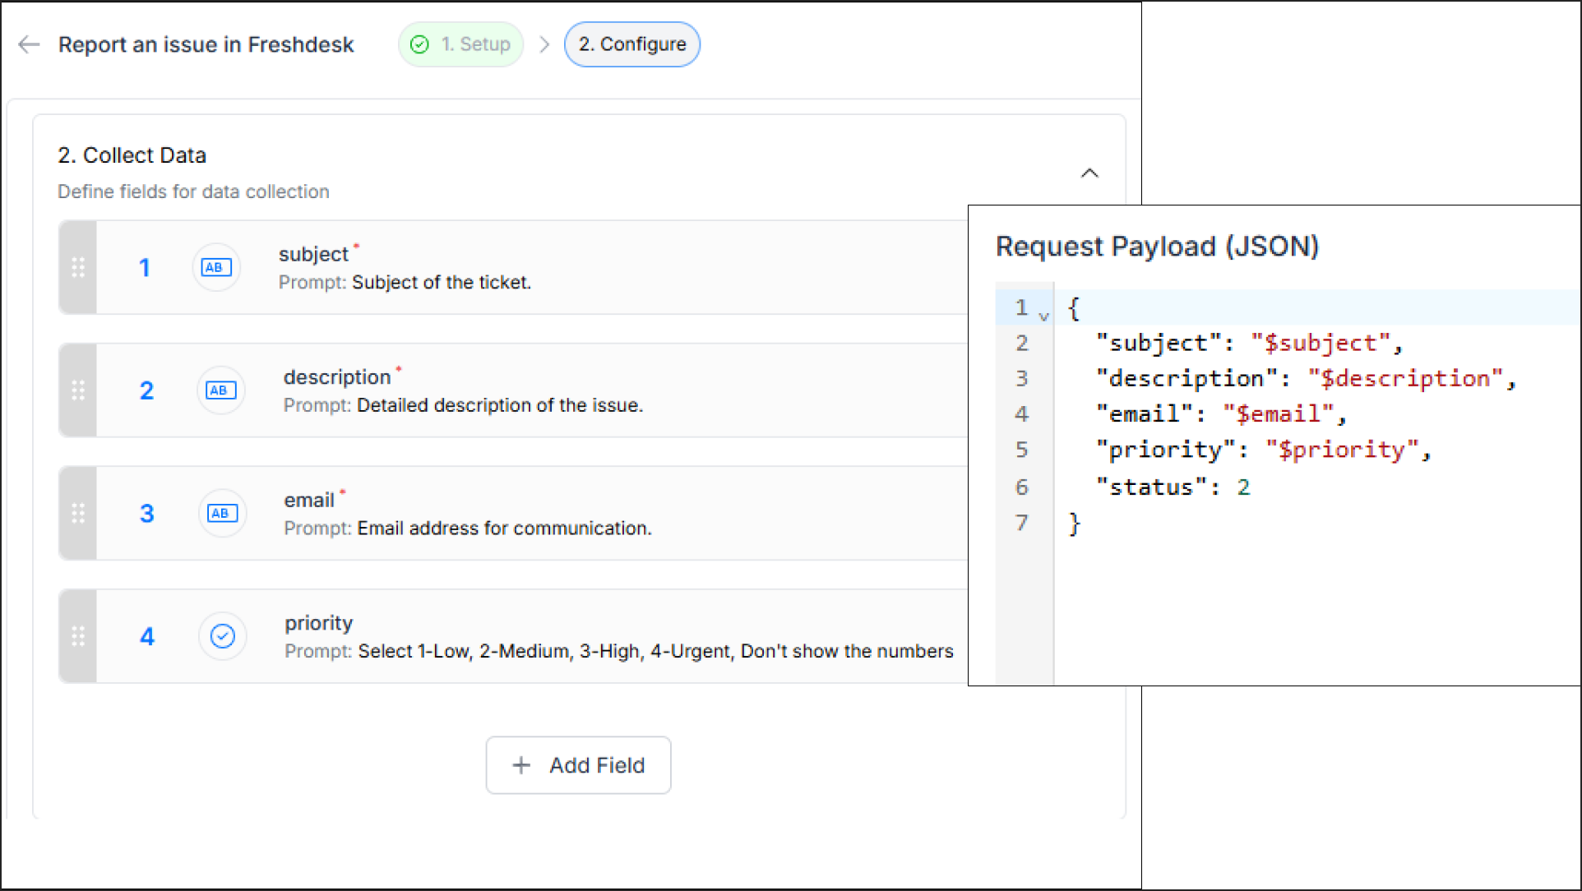The height and width of the screenshot is (891, 1582).
Task: Collapse the Collect Data section chevron
Action: tap(1089, 173)
